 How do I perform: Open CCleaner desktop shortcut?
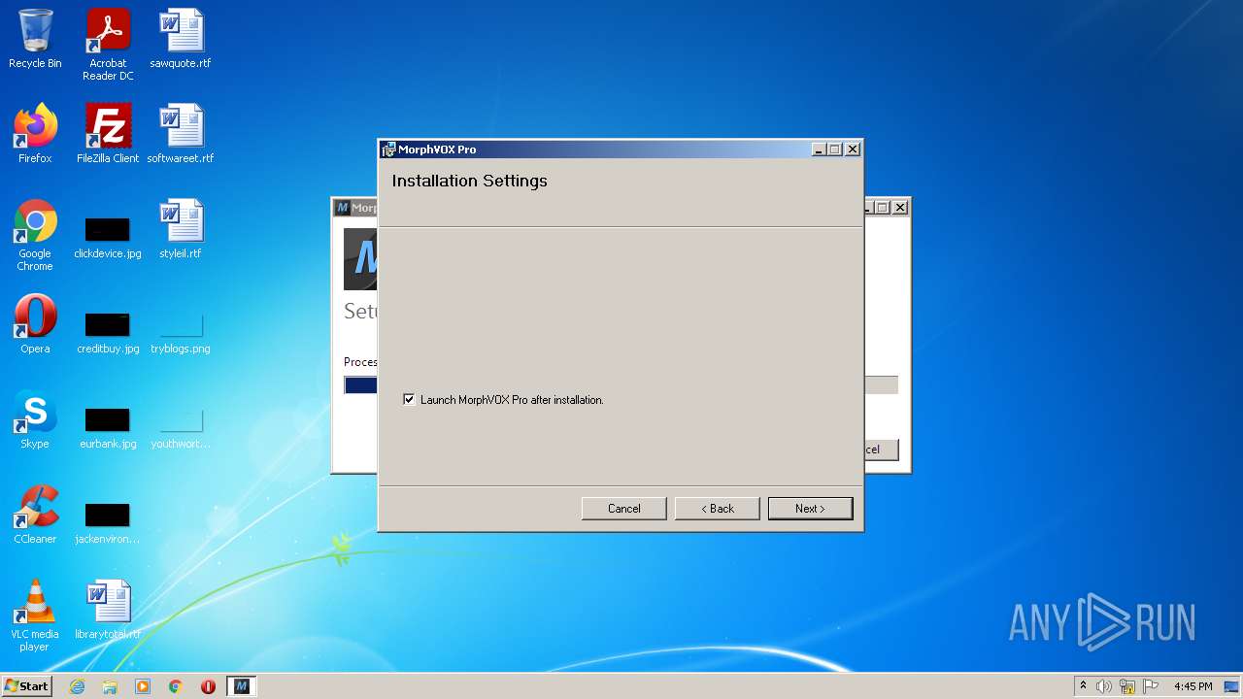[35, 515]
